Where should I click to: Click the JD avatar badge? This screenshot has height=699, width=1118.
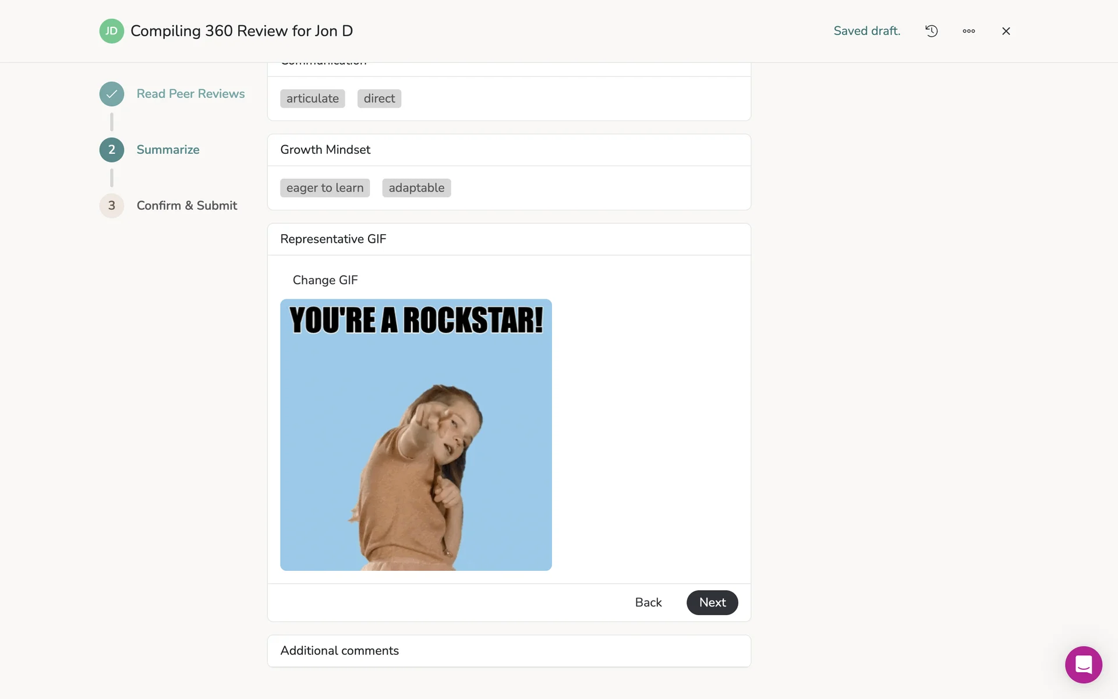coord(111,31)
